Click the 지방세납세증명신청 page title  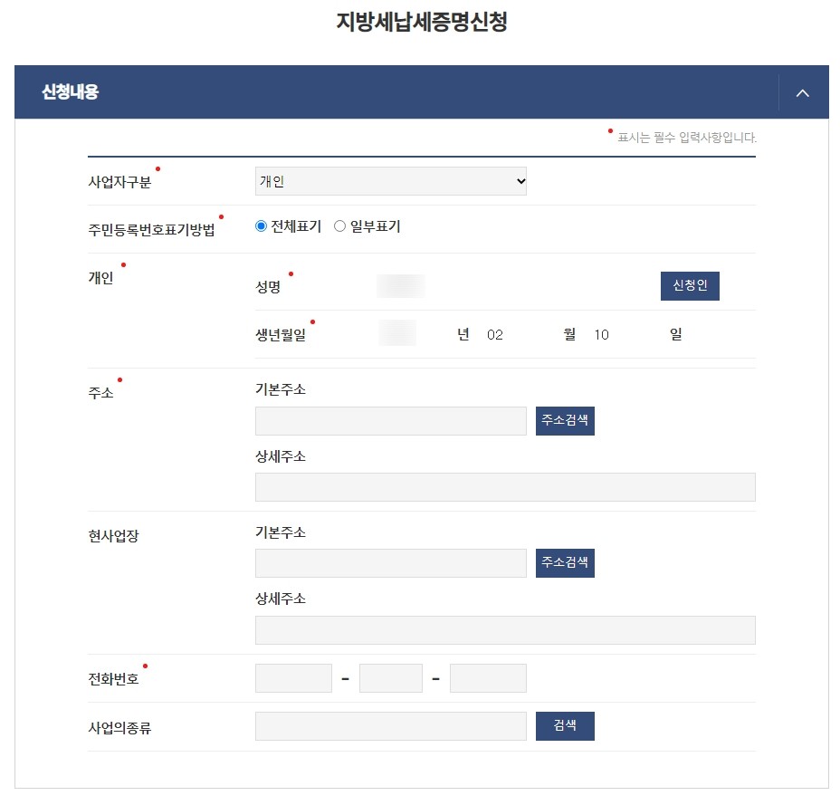click(422, 22)
